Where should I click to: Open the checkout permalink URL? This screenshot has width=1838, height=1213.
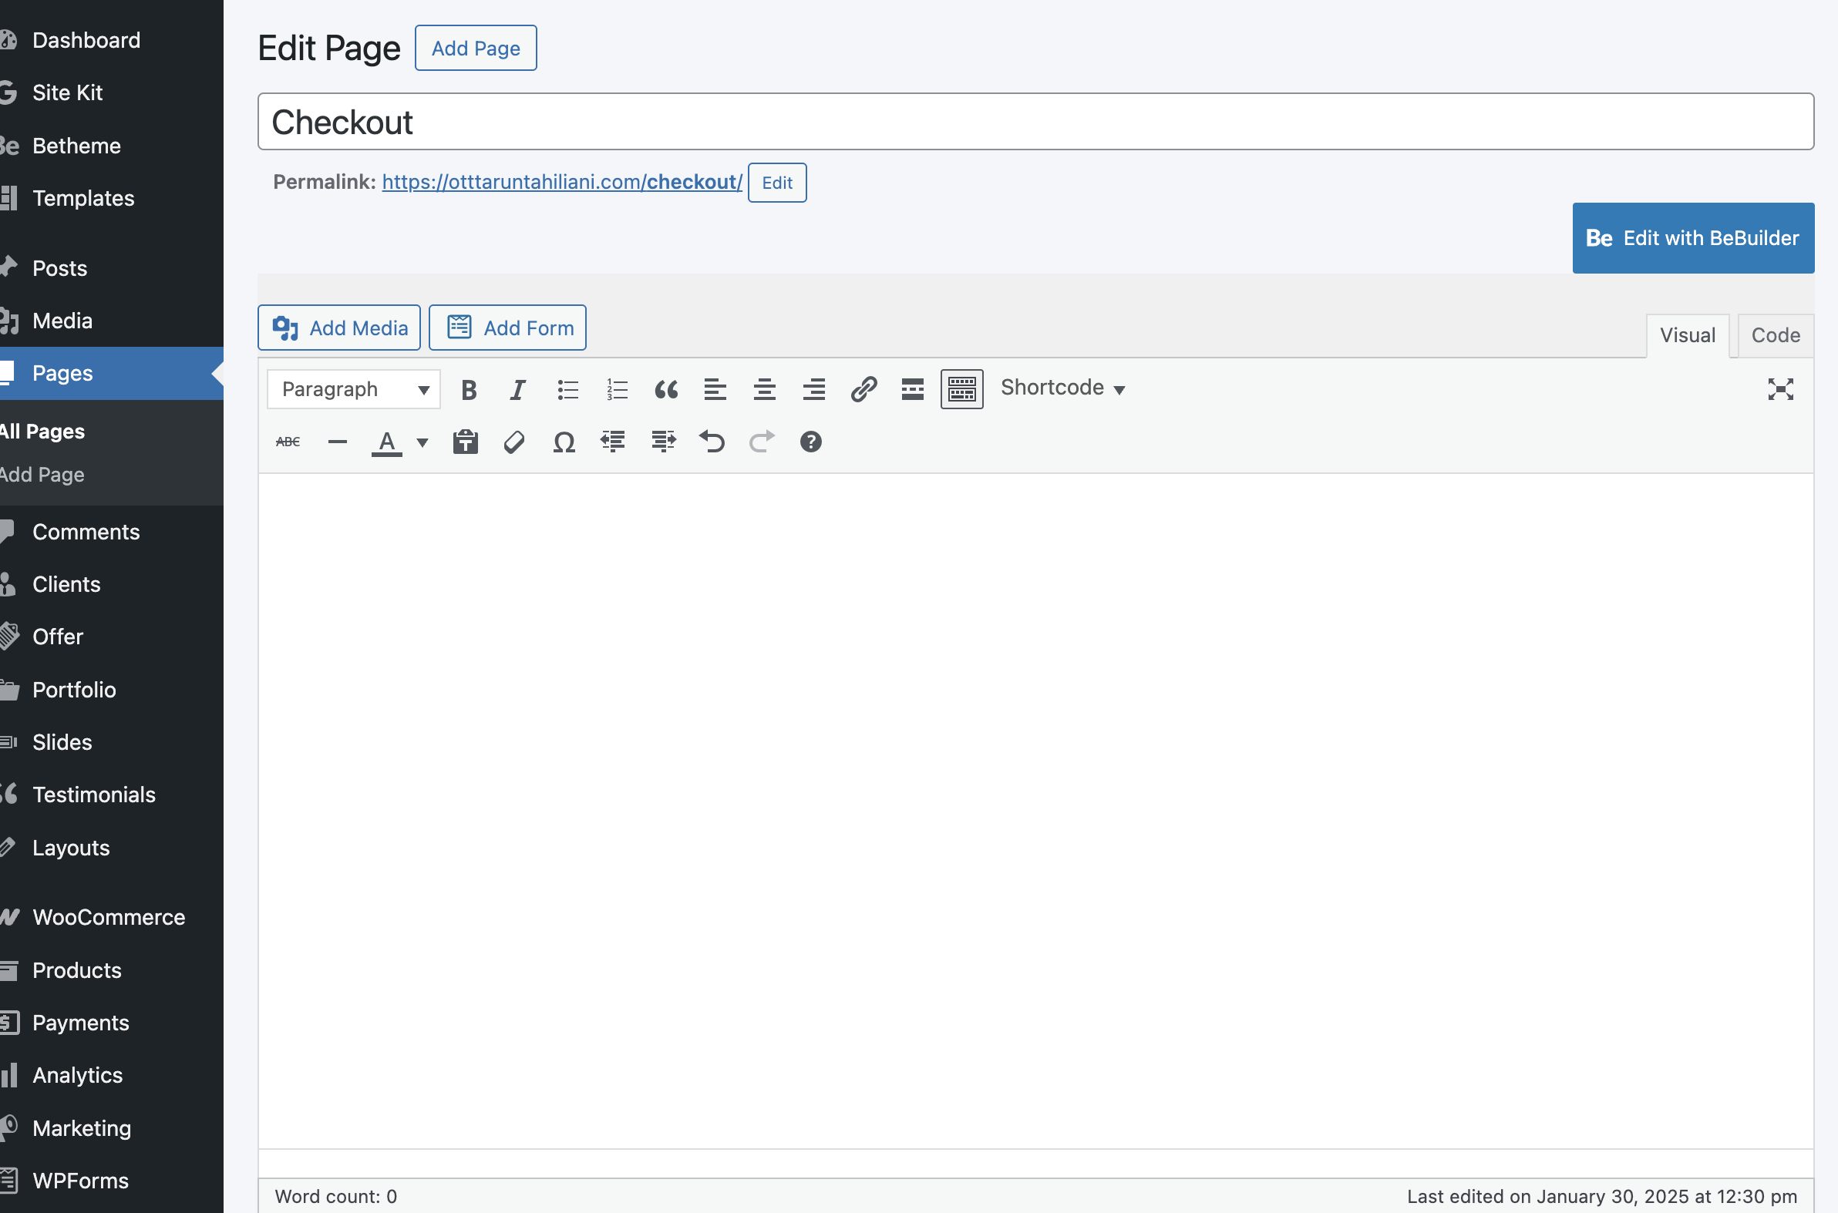[x=562, y=182]
